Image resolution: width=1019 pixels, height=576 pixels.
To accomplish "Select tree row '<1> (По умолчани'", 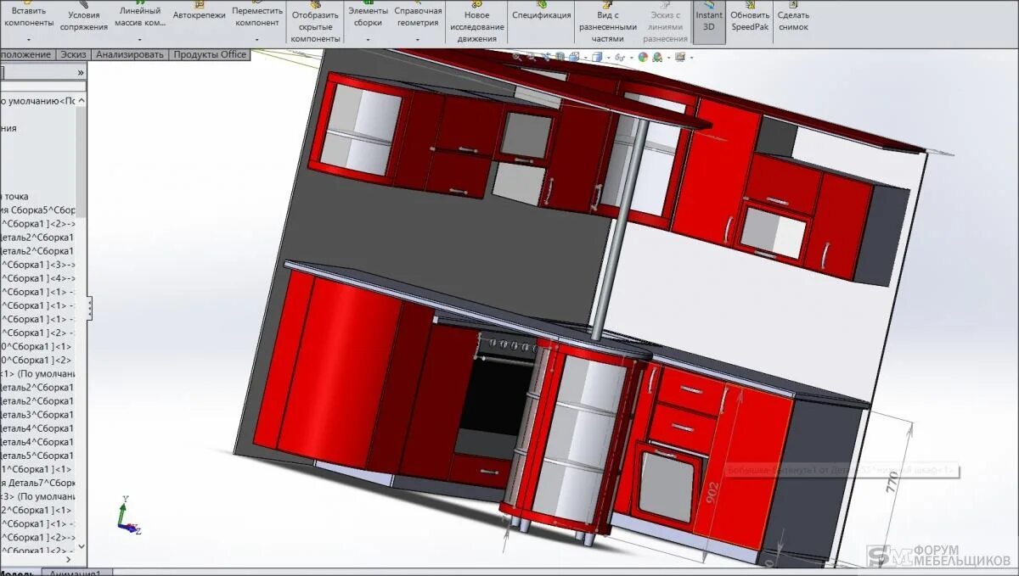I will click(x=38, y=373).
